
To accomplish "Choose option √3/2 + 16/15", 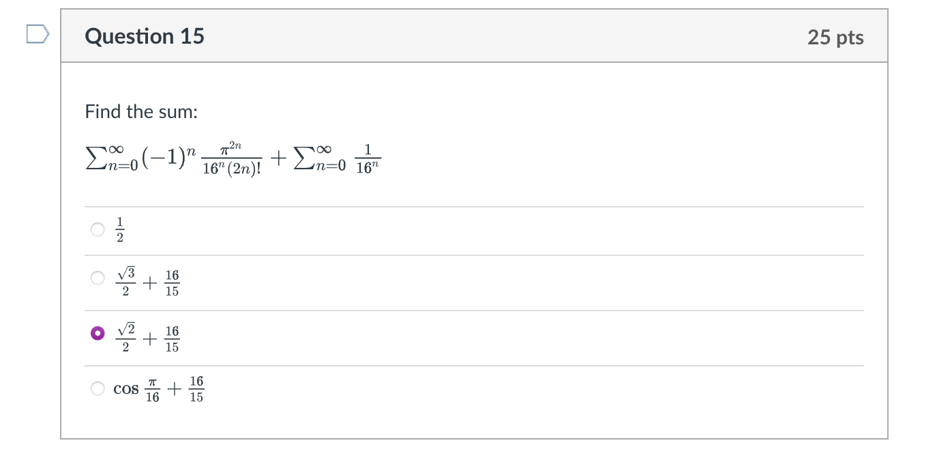I will 97,278.
